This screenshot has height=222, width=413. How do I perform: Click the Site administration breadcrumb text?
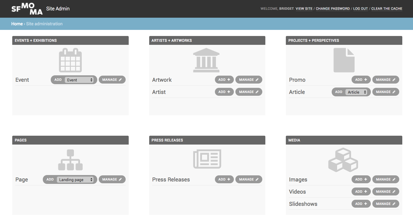click(44, 24)
